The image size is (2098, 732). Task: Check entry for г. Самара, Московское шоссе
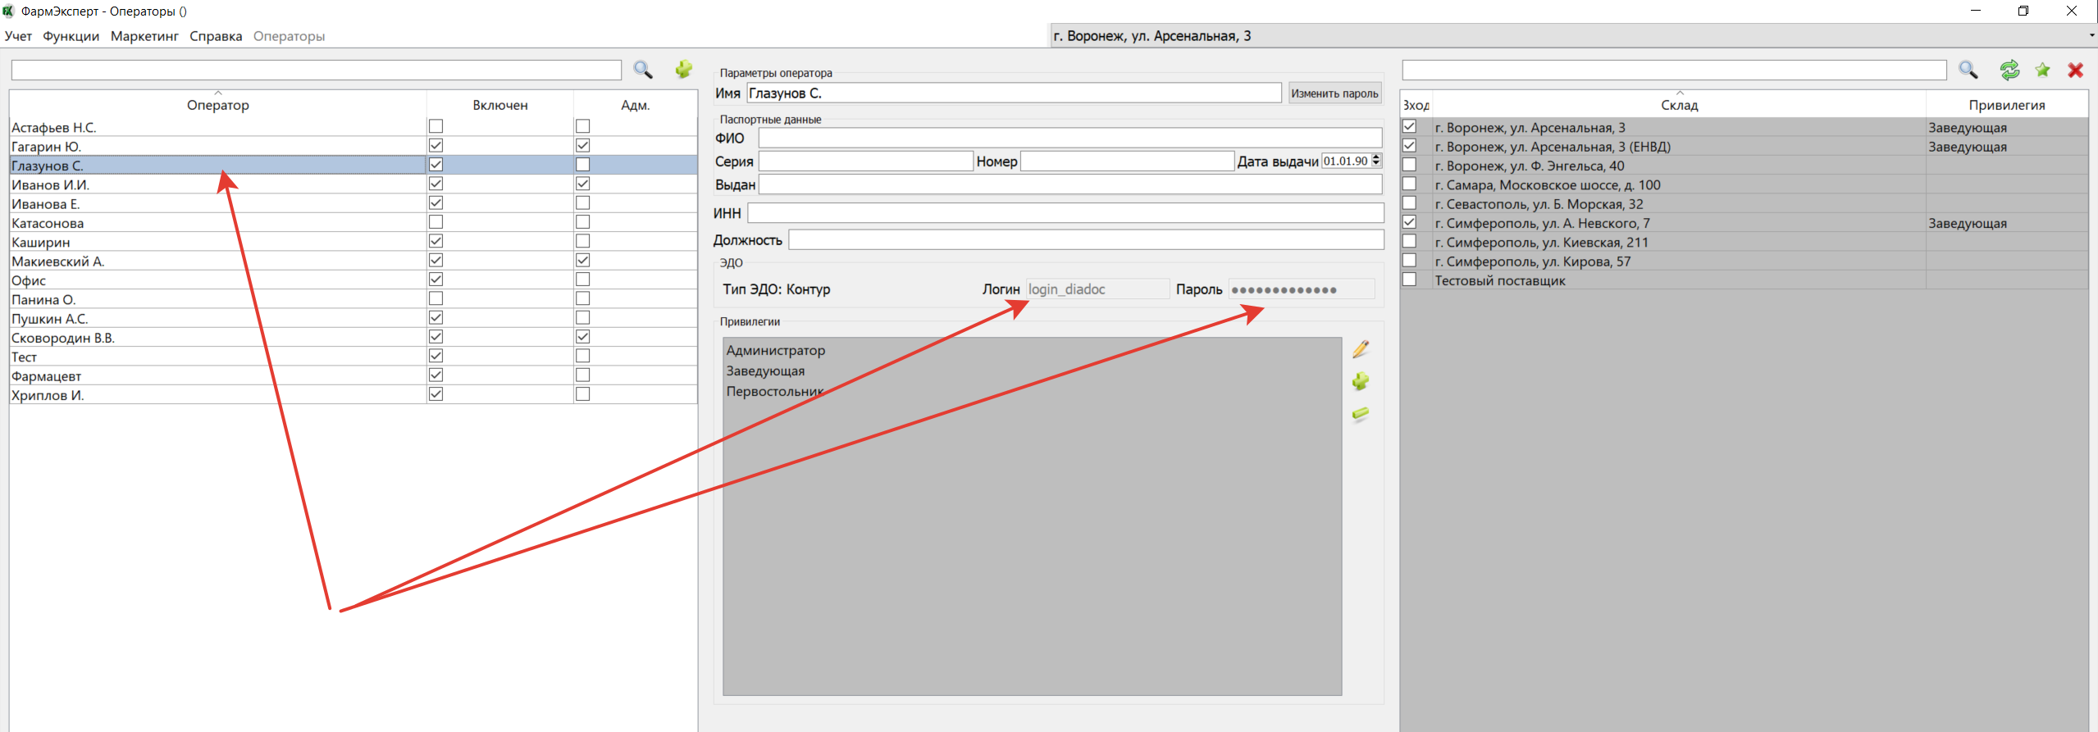(1409, 184)
